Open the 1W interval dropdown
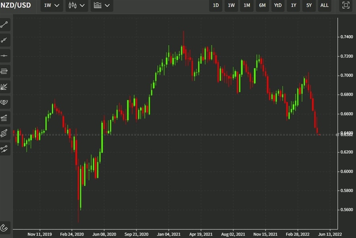 [x=52, y=5]
